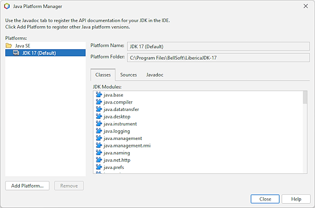Click the java.datatransfer module icon
This screenshot has height=208, width=315.
99,109
